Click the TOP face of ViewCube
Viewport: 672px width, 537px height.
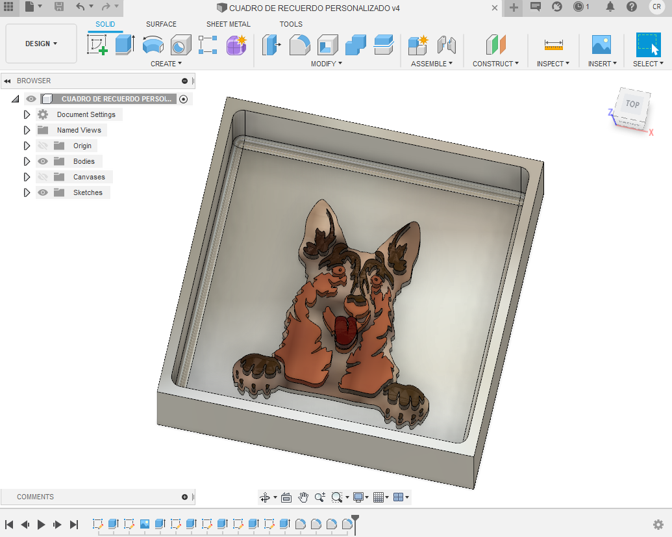[632, 103]
